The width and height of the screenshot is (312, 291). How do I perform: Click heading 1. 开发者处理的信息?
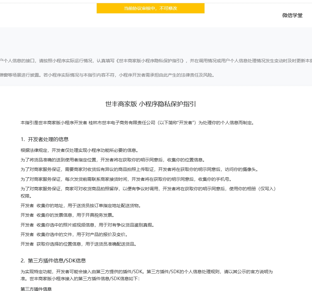point(45,139)
